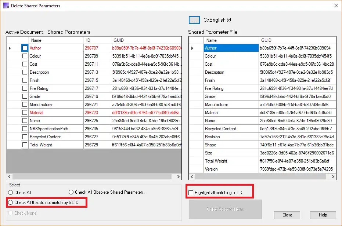
Task: Tick the checkbox for Material row
Action: (x=25, y=113)
